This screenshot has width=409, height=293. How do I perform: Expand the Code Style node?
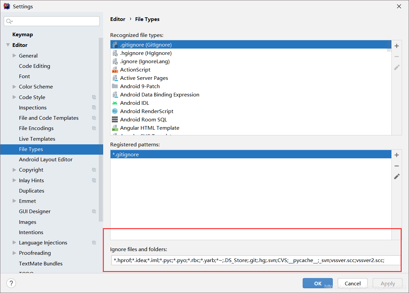pos(14,97)
